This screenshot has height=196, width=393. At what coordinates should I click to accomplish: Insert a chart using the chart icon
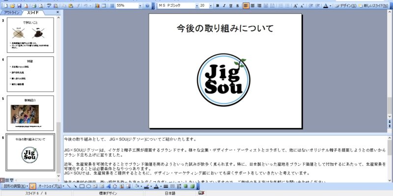[97, 6]
